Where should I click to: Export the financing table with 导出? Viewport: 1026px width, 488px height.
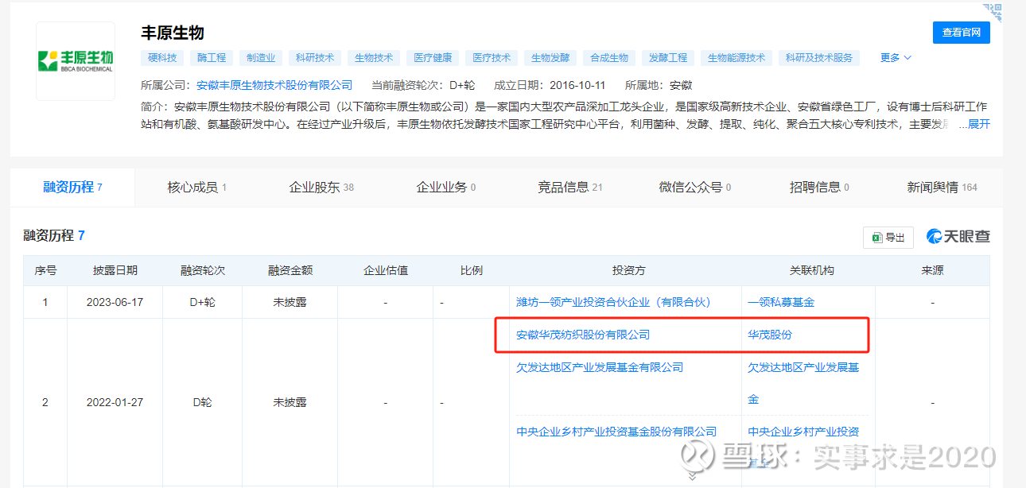pyautogui.click(x=888, y=237)
